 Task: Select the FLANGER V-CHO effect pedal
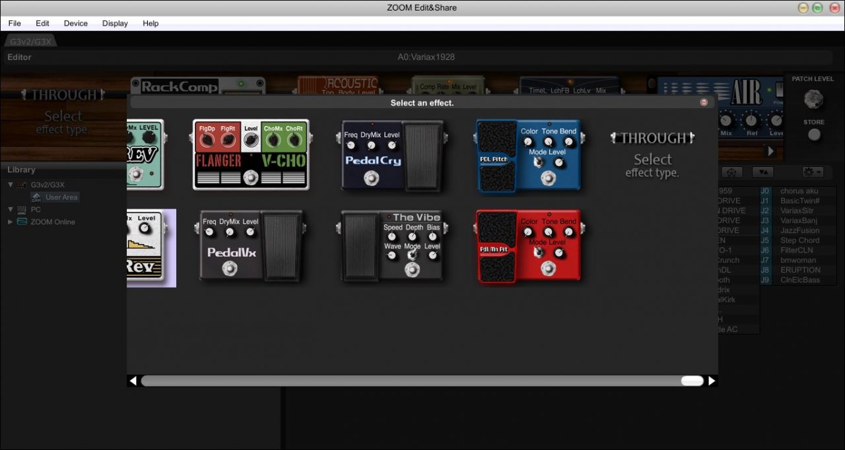pos(251,155)
